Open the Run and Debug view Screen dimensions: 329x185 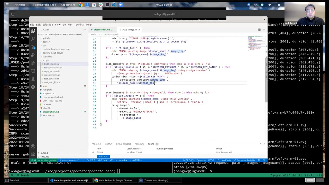pyautogui.click(x=33, y=55)
